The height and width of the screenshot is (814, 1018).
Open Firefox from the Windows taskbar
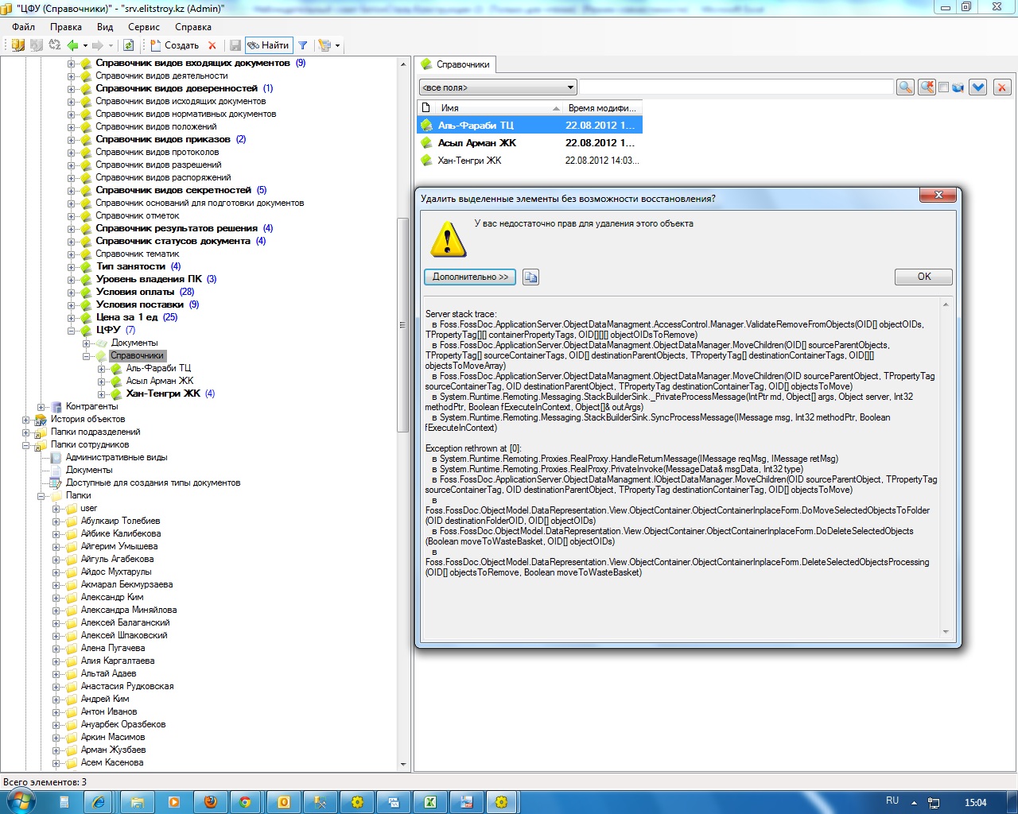[x=210, y=802]
